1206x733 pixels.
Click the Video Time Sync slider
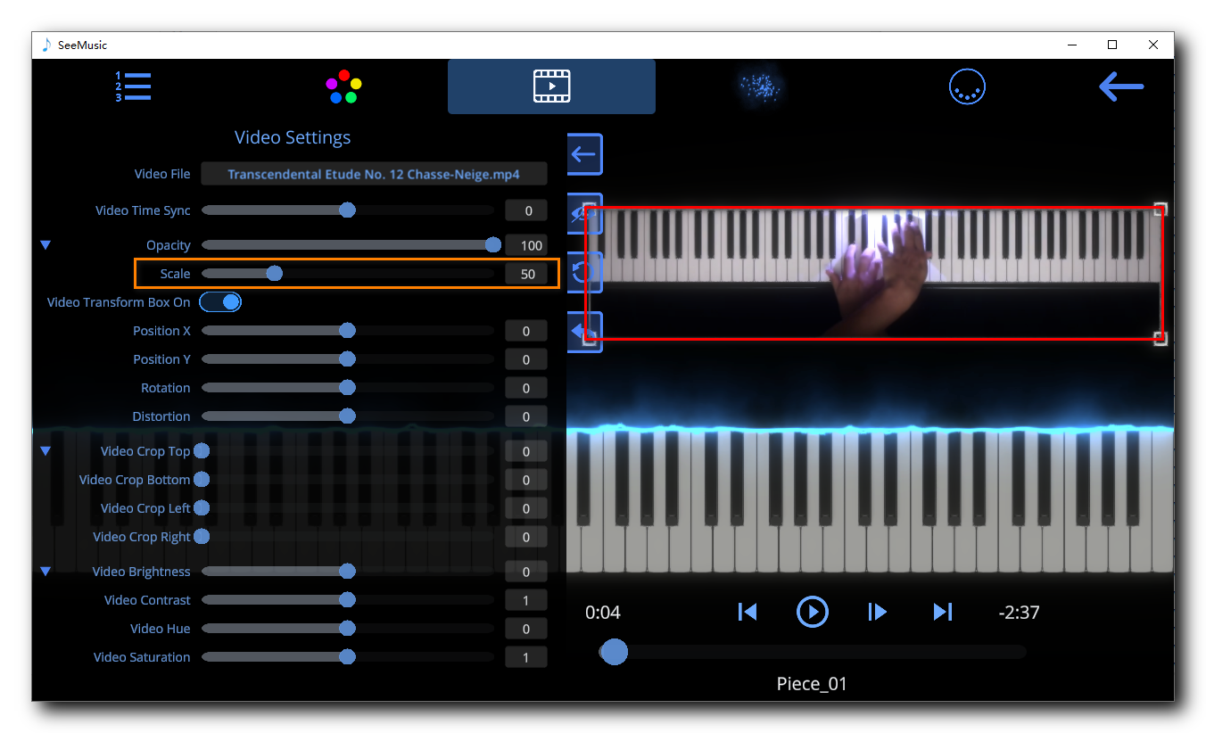coord(348,210)
